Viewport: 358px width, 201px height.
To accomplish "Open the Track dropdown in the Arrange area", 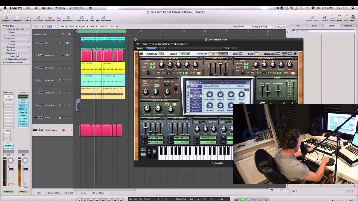I will 72,27.
